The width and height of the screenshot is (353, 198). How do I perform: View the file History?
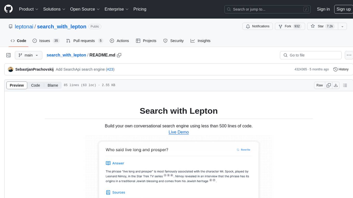click(341, 69)
